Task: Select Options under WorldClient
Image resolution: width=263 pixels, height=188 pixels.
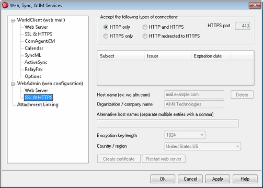Action: (x=33, y=76)
